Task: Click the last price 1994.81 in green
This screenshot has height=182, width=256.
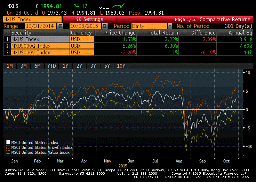Action: coord(51,6)
